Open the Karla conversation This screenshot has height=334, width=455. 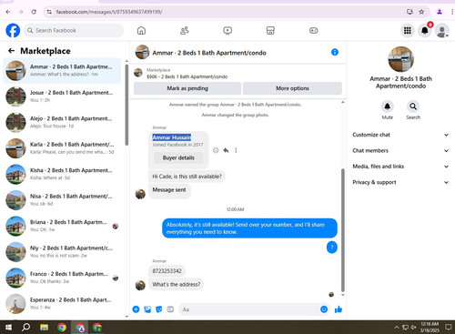pyautogui.click(x=62, y=148)
